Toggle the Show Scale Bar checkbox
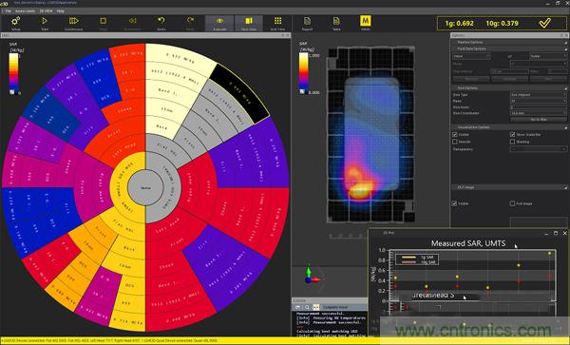570x345 pixels. tap(513, 135)
